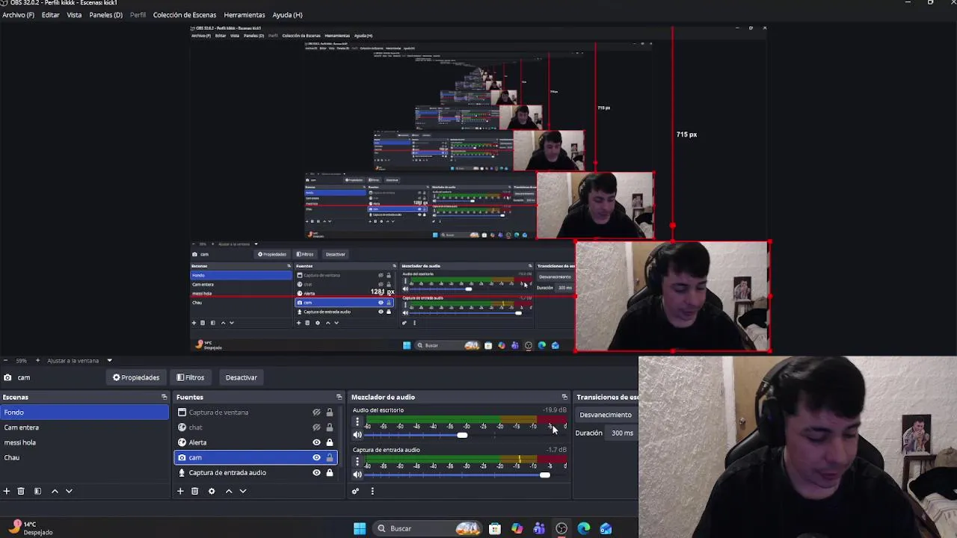
Task: Undock the Fuentes panel with its pop-out icon
Action: click(339, 397)
